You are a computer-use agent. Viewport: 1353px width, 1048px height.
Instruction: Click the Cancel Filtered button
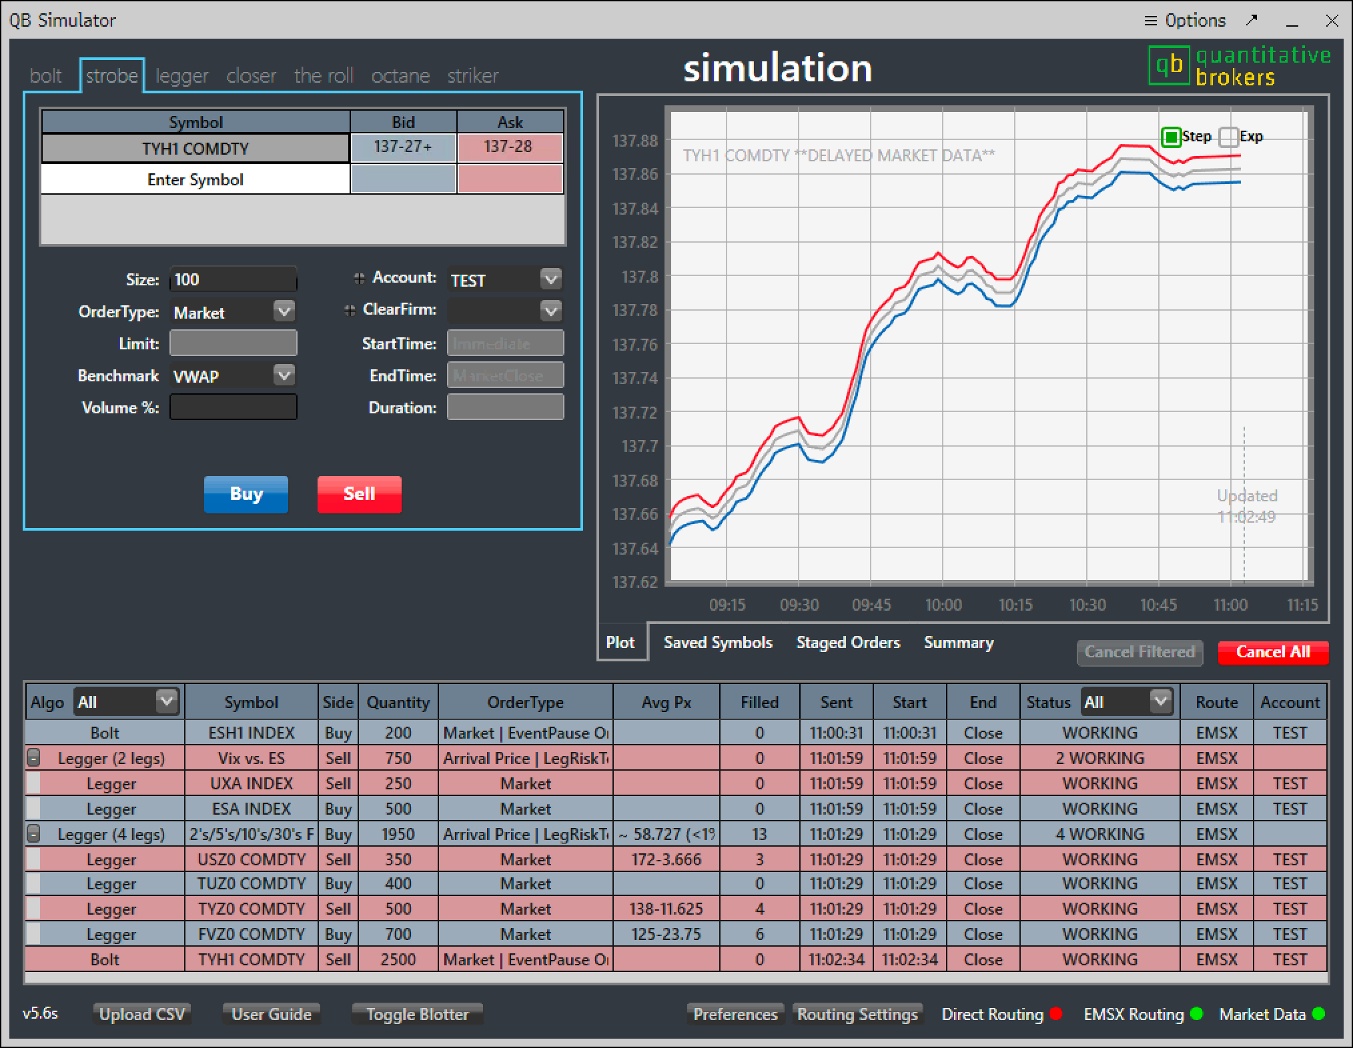pyautogui.click(x=1140, y=652)
